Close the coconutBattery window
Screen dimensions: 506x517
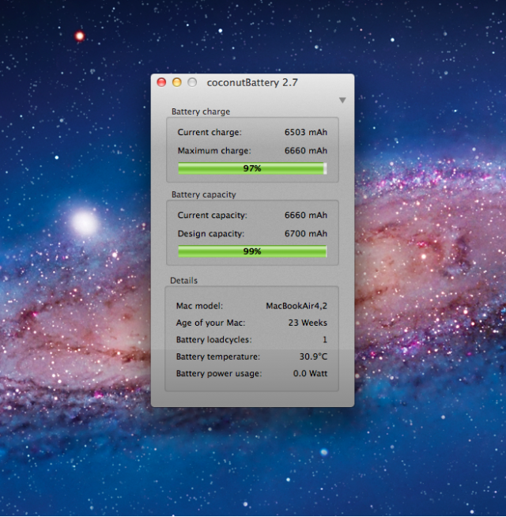[x=161, y=82]
